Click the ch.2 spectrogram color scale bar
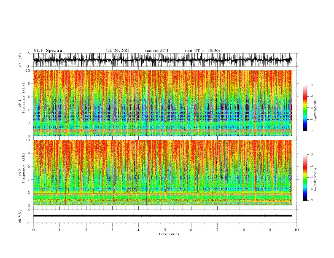This screenshot has width=334, height=258. tap(305, 177)
